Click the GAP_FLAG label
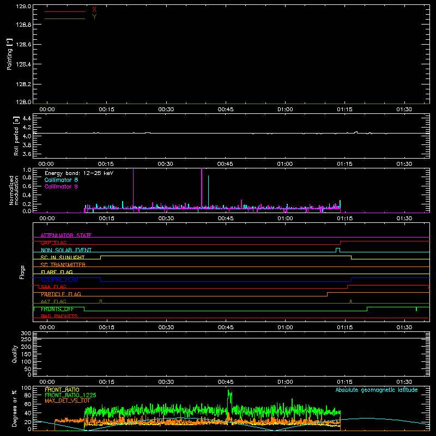The width and height of the screenshot is (436, 436). [54, 243]
